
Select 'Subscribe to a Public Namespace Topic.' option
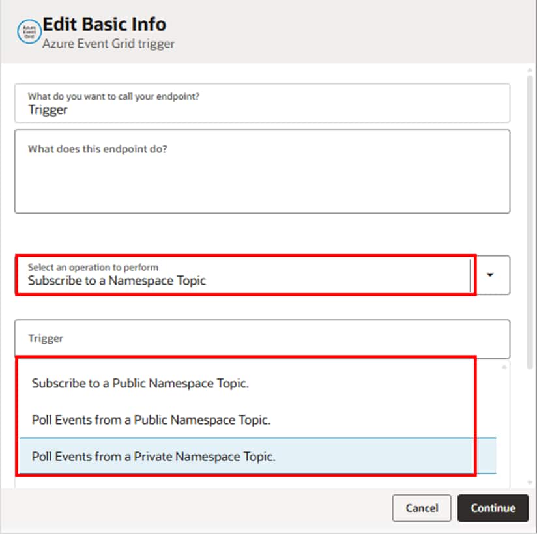(140, 384)
